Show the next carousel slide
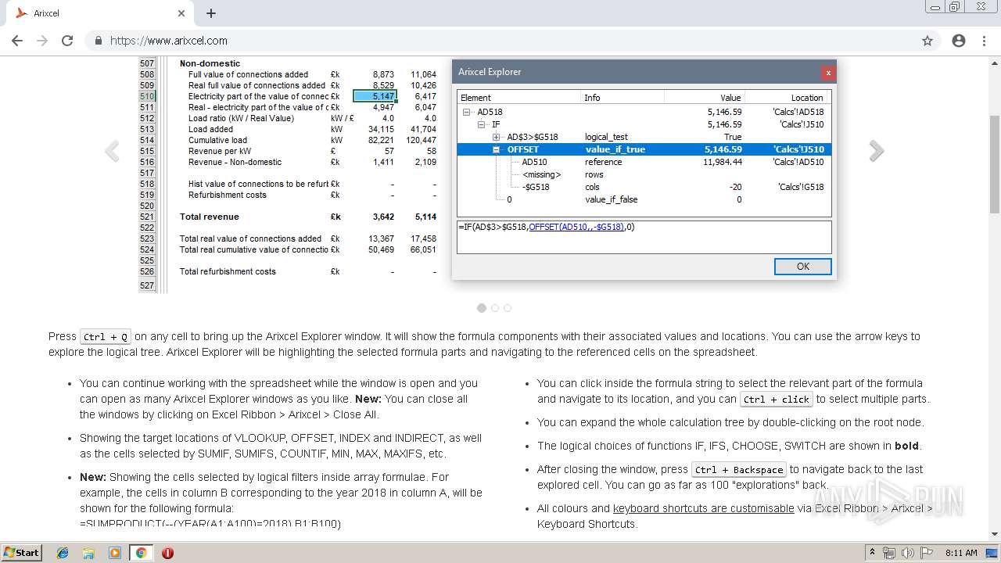The width and height of the screenshot is (1001, 563). (877, 151)
